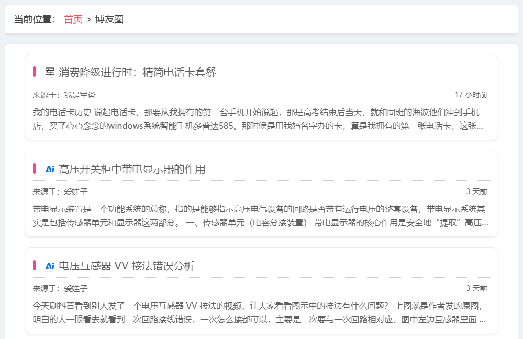
Task: Click the Ai icon beside 电压互感器 post title
Action: [50, 266]
